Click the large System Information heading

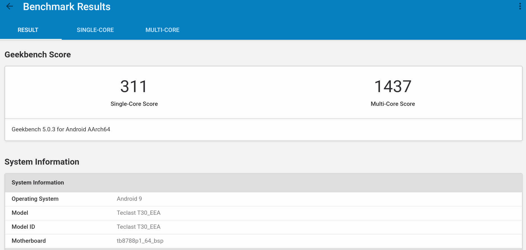coord(42,162)
